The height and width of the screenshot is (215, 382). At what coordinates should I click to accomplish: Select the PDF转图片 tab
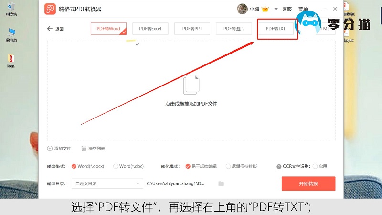[234, 29]
